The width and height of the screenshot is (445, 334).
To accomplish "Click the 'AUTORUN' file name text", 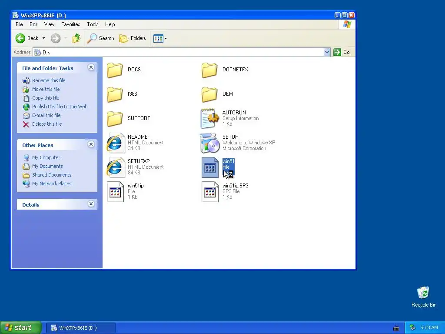I will [x=234, y=113].
